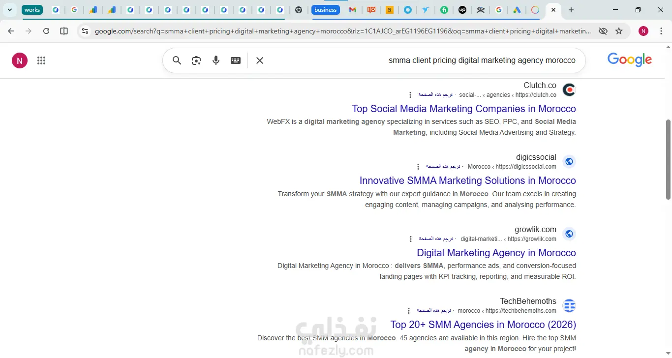The width and height of the screenshot is (672, 358).
Task: Switch to the Fiverr tab
Action: tap(444, 10)
